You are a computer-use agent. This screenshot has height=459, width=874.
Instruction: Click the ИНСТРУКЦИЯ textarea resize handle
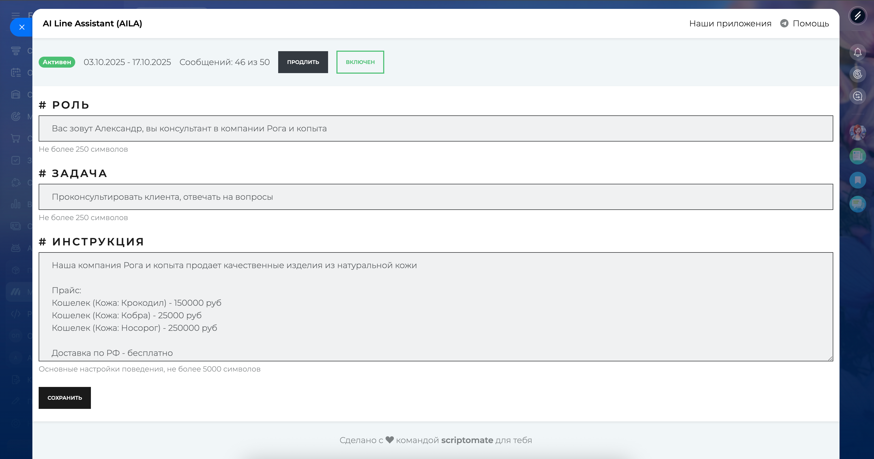pos(830,358)
